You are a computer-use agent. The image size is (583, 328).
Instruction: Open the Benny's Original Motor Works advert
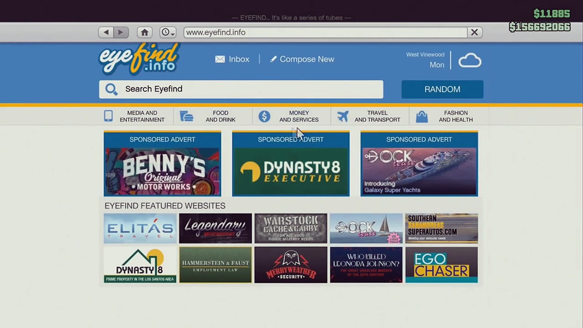tap(162, 171)
